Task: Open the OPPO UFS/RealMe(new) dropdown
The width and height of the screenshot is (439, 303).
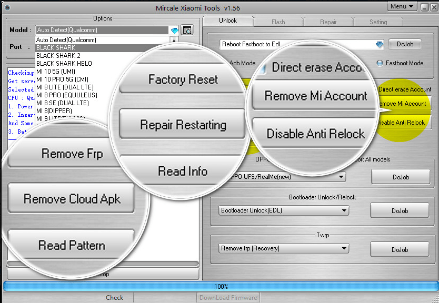Action: point(341,177)
